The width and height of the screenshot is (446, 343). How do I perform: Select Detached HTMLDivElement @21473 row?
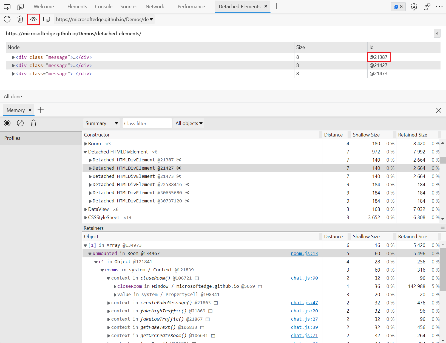(202, 176)
